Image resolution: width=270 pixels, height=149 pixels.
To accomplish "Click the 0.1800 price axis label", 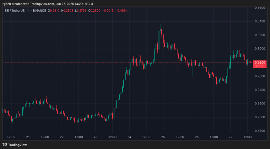I will [x=259, y=131].
